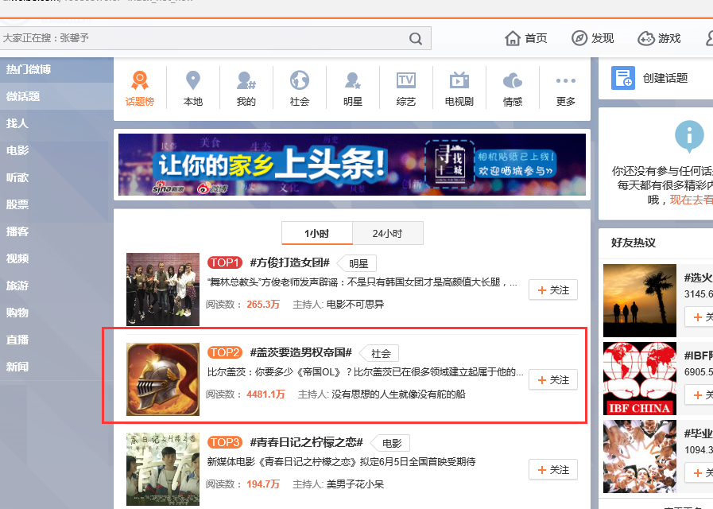
Task: Open host 电影不可思异 profile link
Action: [x=355, y=305]
